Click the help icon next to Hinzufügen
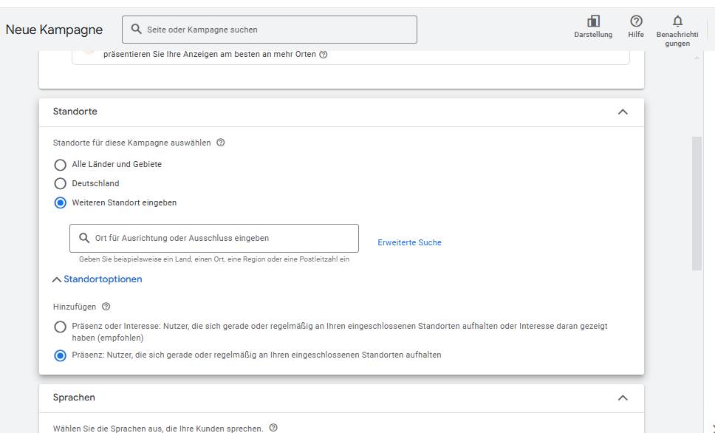The image size is (715, 433). coord(106,307)
